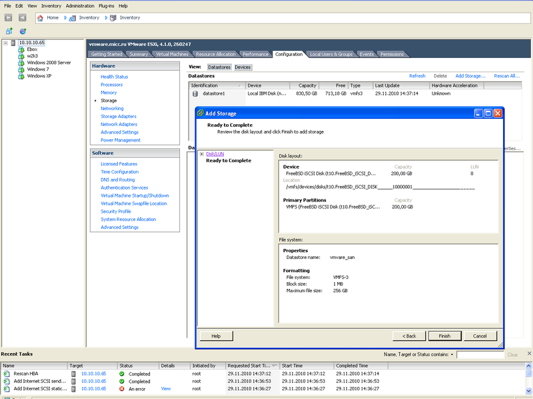Click the Refresh datastores link
Viewport: 533px width, 399px height.
[417, 76]
